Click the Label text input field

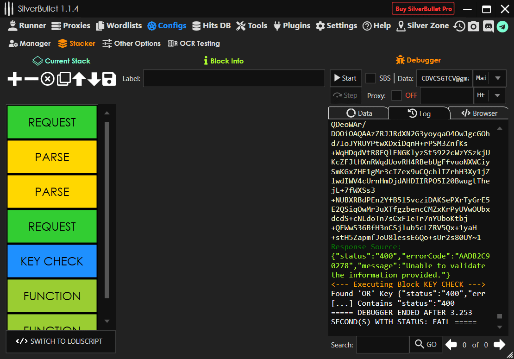[x=234, y=78]
